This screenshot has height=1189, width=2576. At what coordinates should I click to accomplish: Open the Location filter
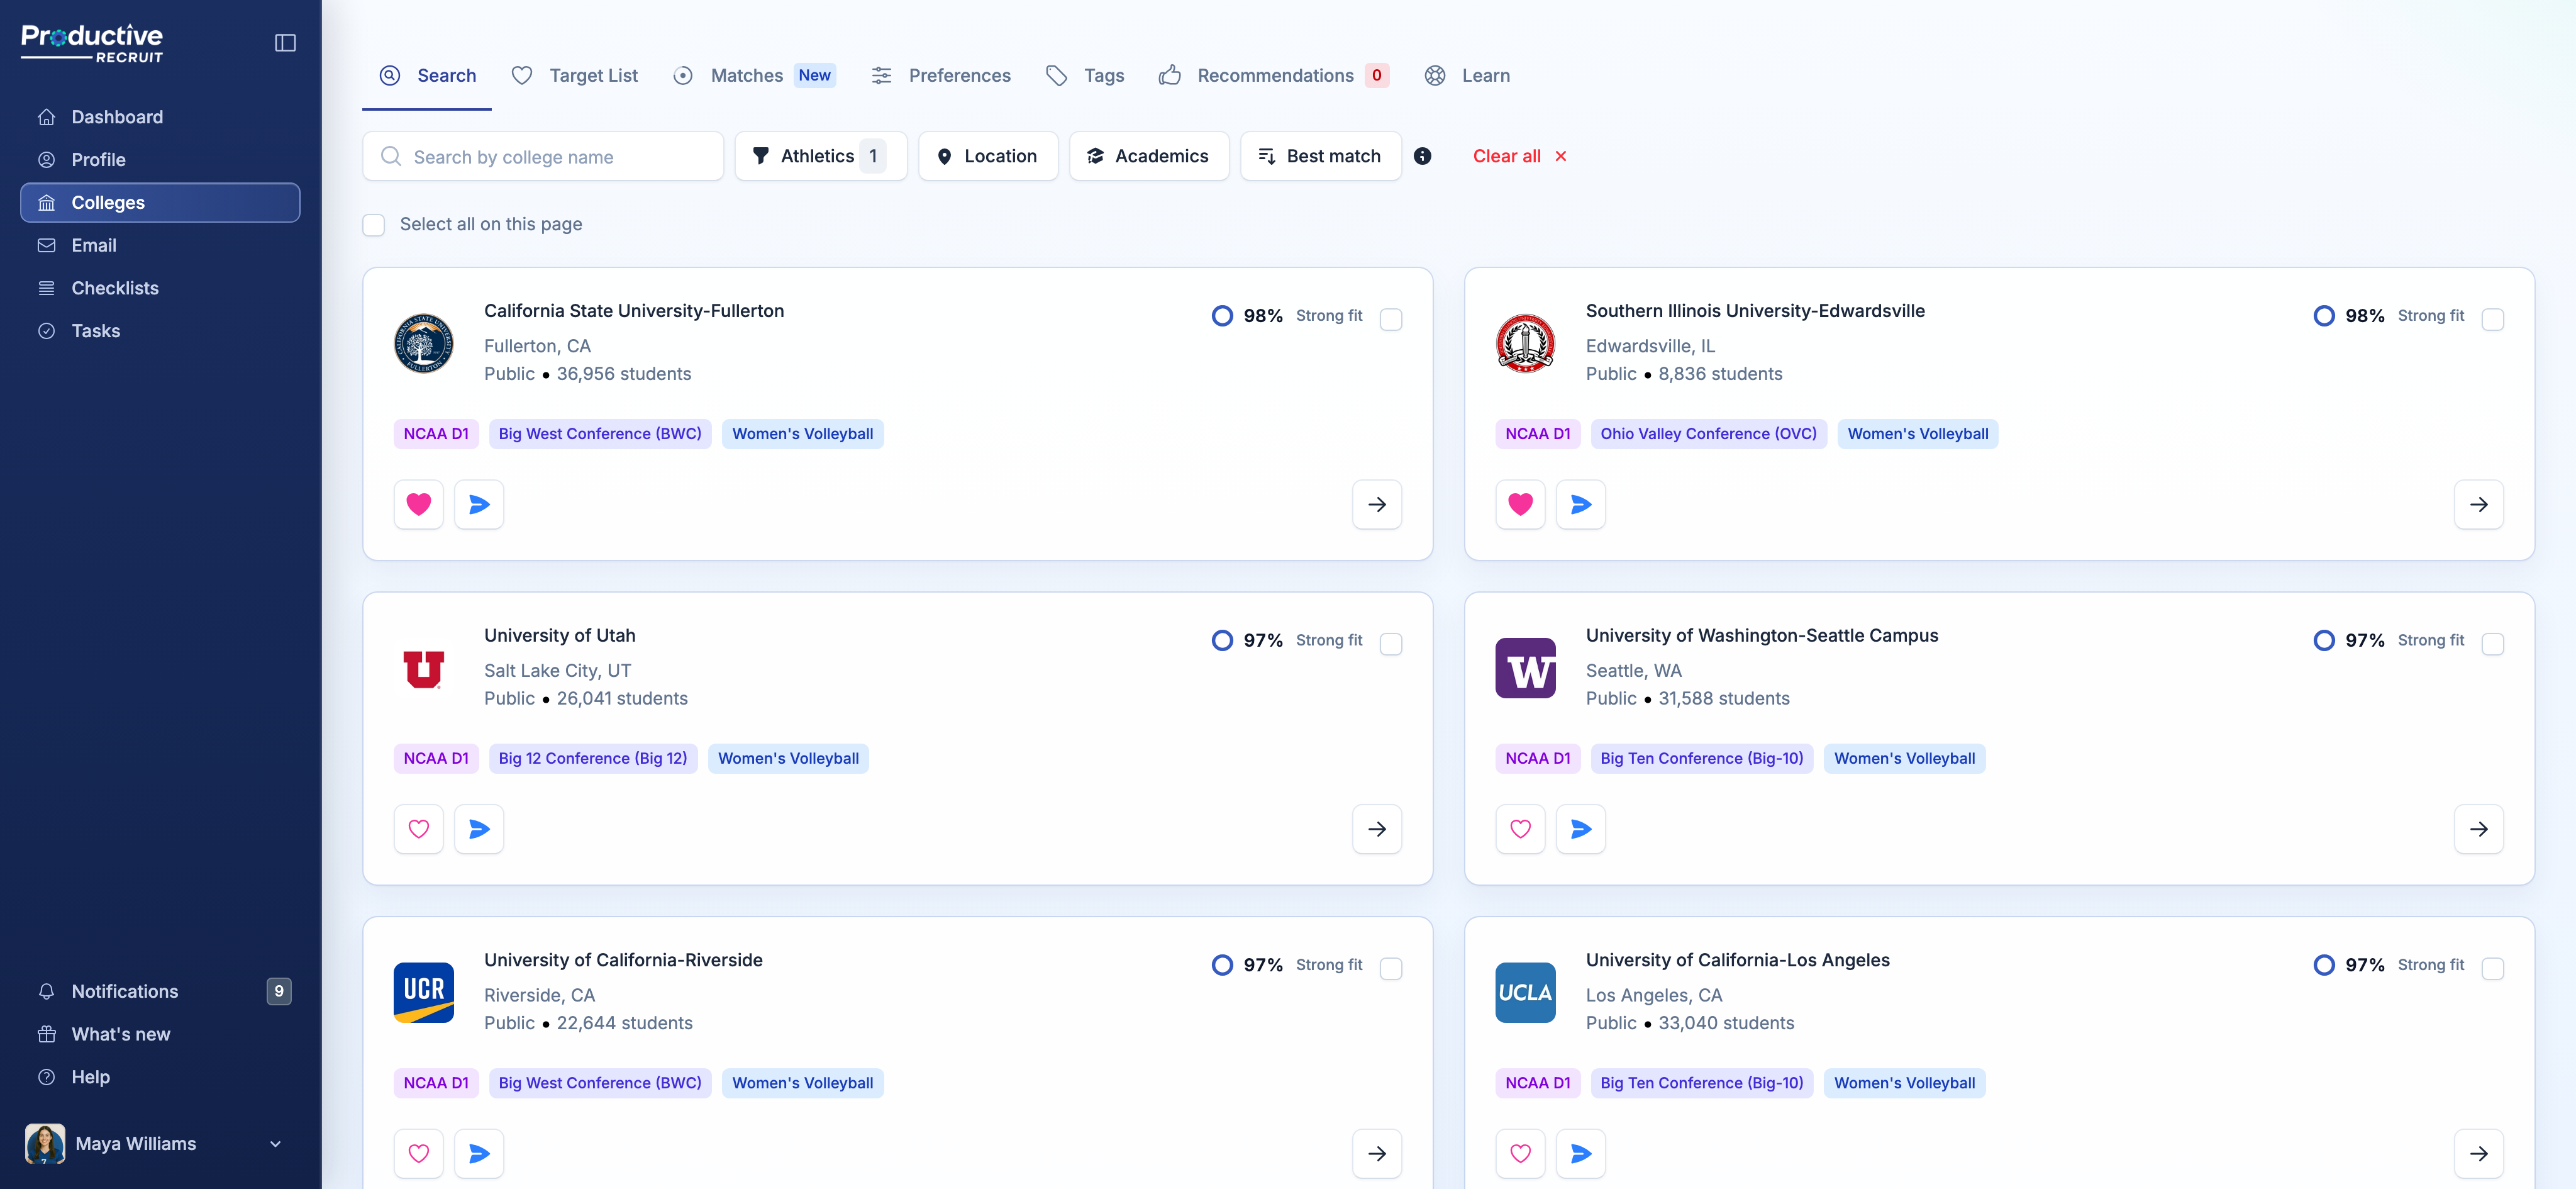[987, 156]
